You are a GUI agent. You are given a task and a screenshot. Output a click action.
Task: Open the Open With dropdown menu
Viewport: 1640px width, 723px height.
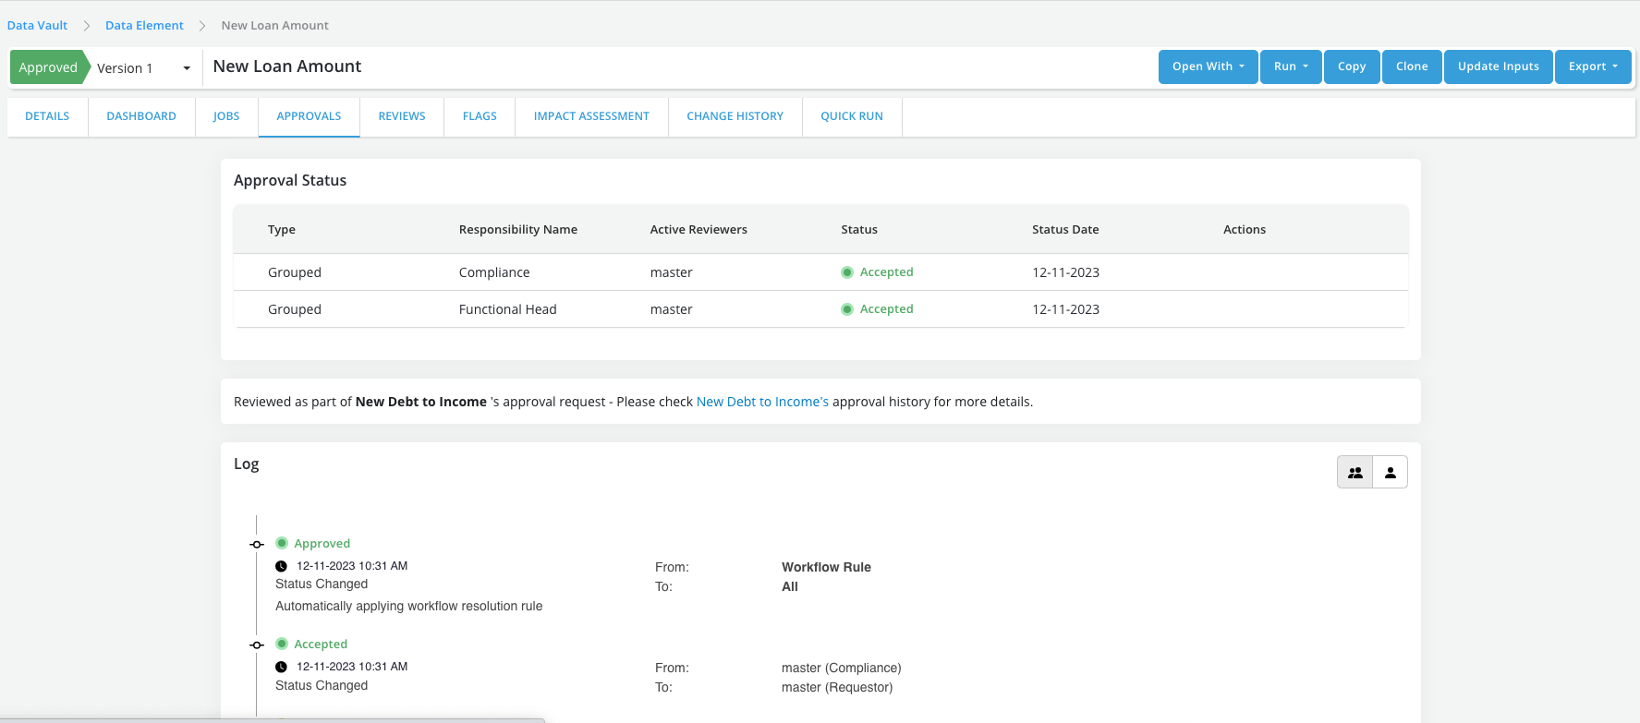tap(1208, 66)
